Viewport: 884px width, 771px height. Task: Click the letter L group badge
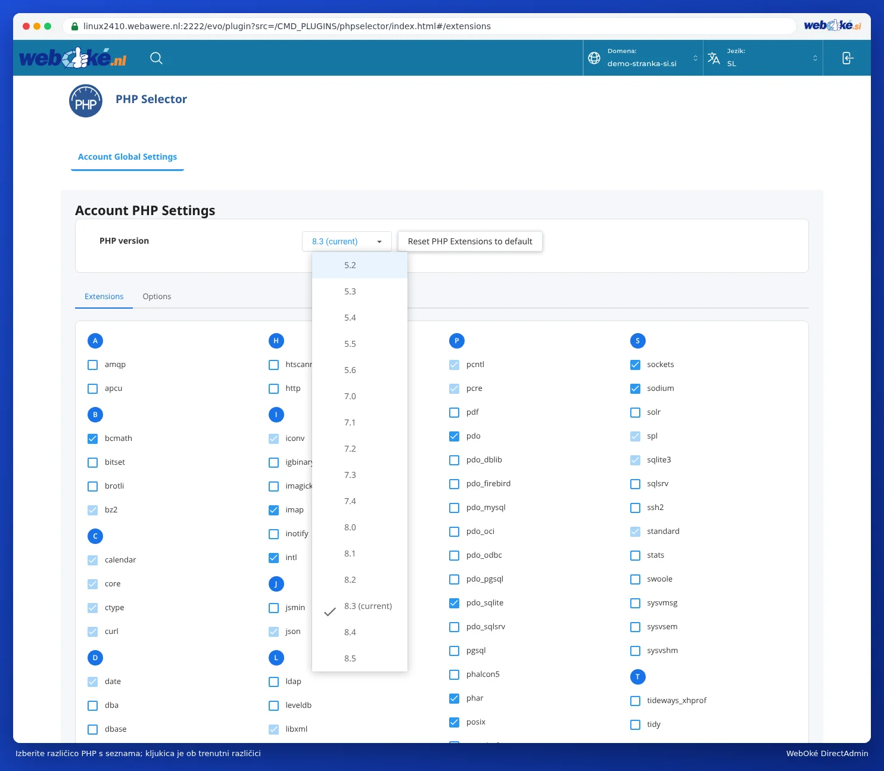276,658
